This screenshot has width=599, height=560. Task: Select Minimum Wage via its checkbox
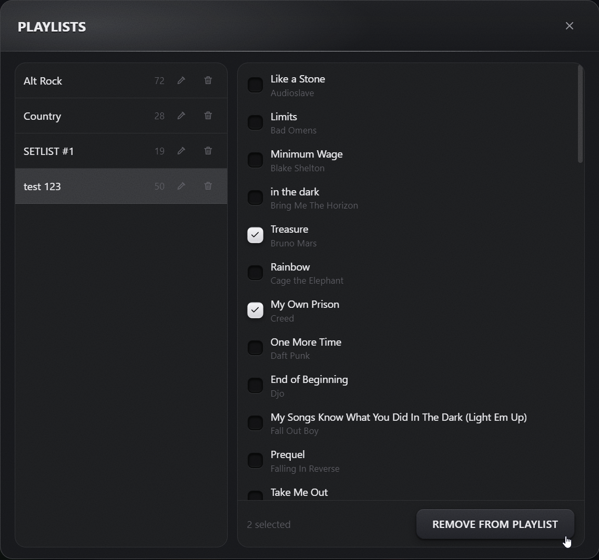(255, 160)
